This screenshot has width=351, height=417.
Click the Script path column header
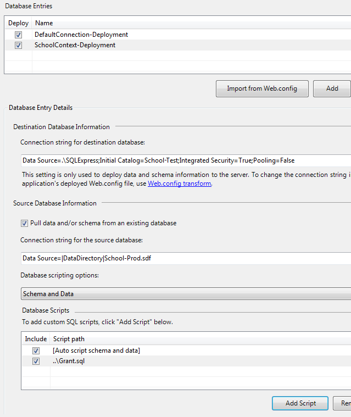pos(69,339)
